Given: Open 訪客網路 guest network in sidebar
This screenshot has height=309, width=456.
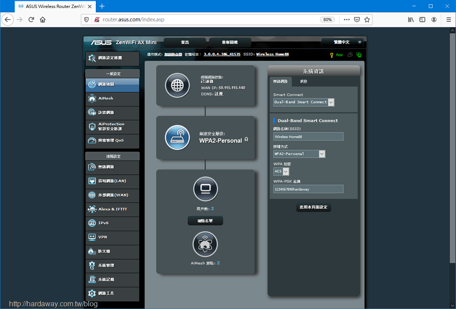Looking at the screenshot, I should point(112,113).
